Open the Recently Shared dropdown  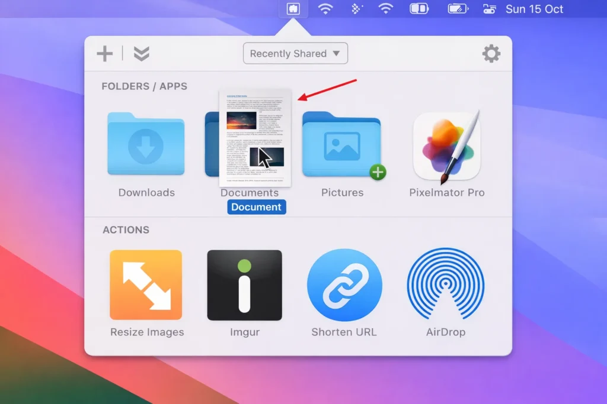[295, 54]
